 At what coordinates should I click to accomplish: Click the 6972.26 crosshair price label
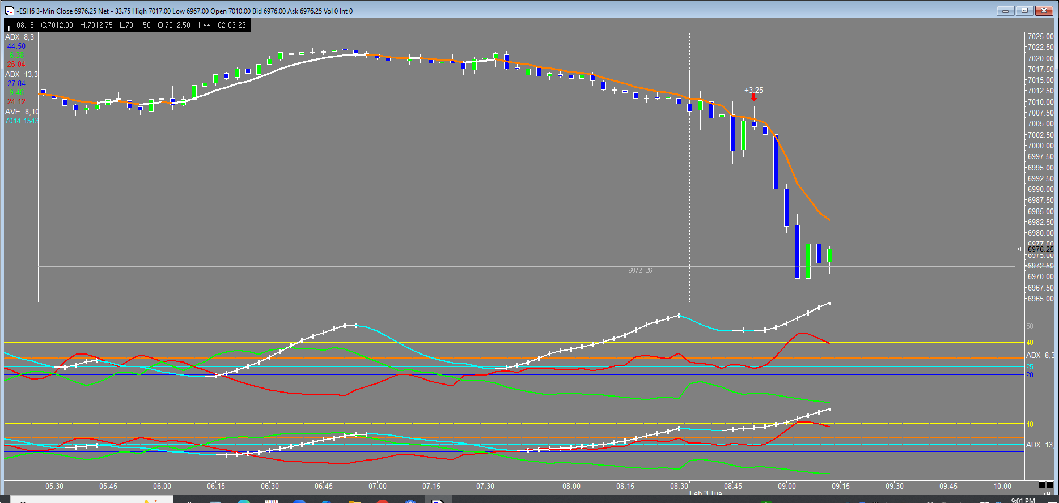tap(640, 271)
